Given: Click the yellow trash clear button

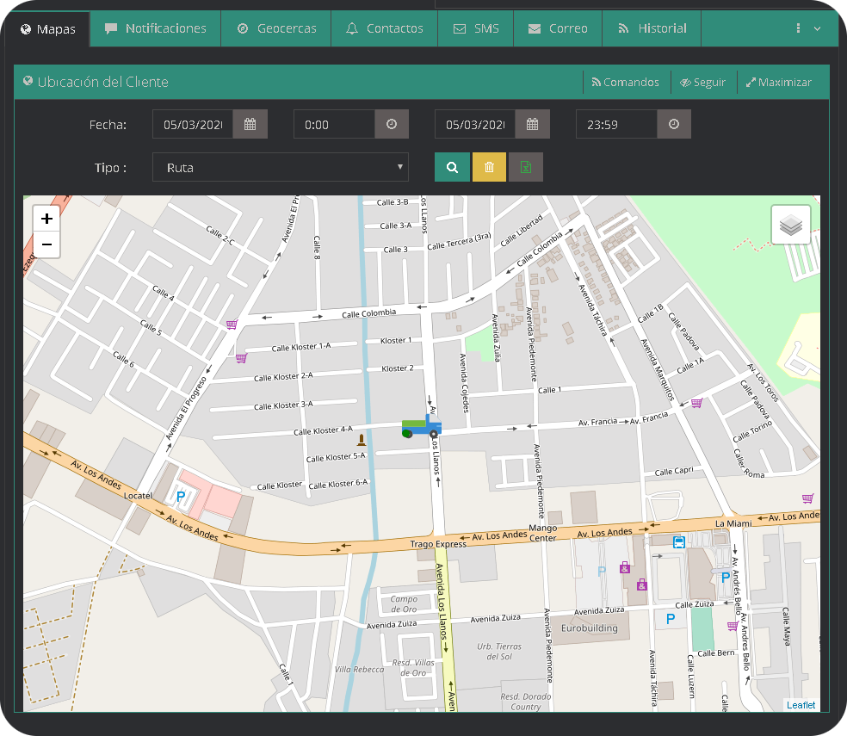Looking at the screenshot, I should 489,166.
